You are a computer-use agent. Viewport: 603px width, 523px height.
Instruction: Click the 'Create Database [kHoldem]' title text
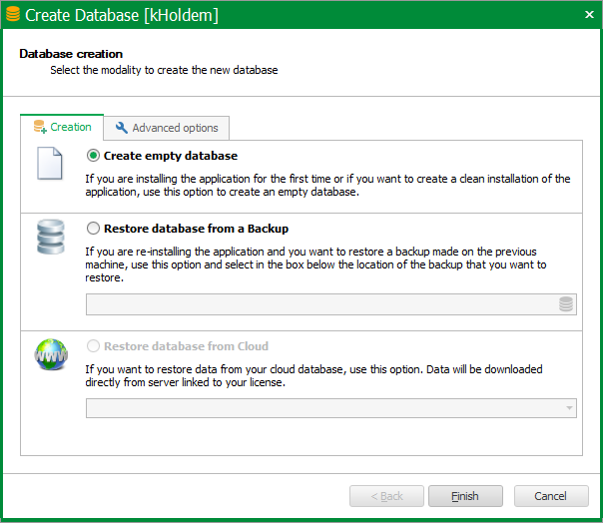tap(122, 15)
